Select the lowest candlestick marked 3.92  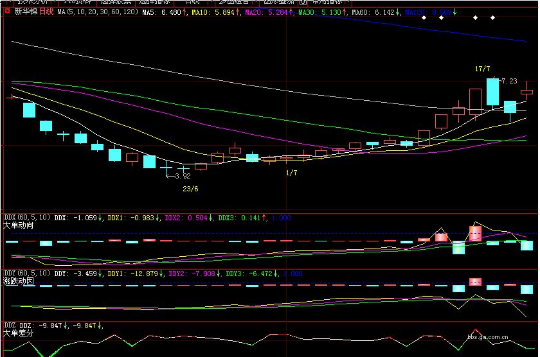166,168
